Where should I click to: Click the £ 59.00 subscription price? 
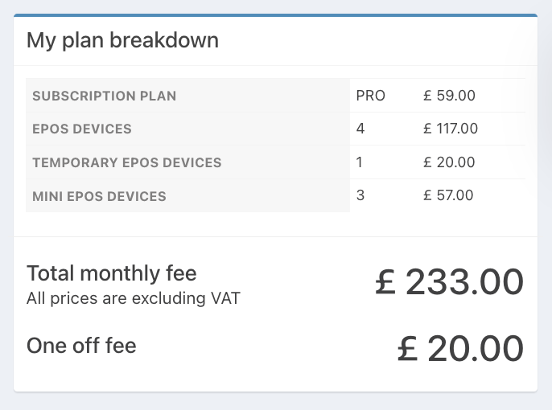pos(449,96)
